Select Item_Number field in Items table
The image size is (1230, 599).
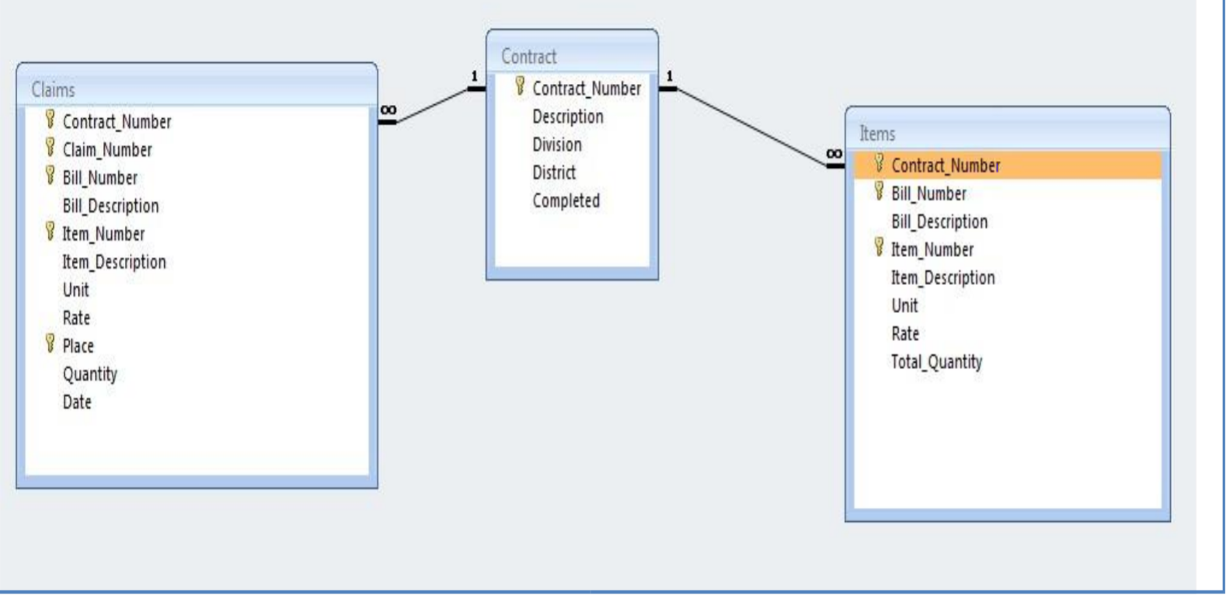(x=932, y=249)
